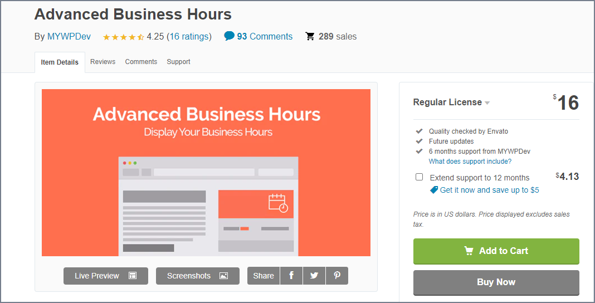Image resolution: width=595 pixels, height=303 pixels.
Task: Click the '$4.13' support price
Action: pyautogui.click(x=567, y=177)
